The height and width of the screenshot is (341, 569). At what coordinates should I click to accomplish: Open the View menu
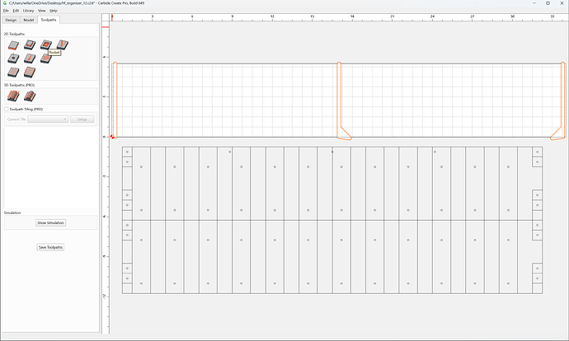tap(42, 11)
